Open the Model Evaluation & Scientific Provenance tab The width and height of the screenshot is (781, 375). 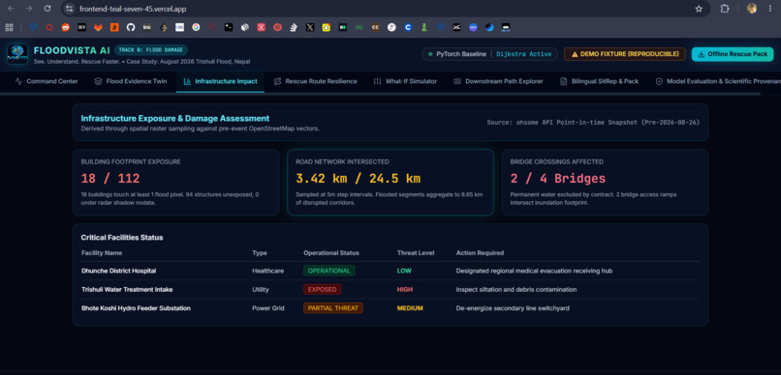tap(718, 81)
